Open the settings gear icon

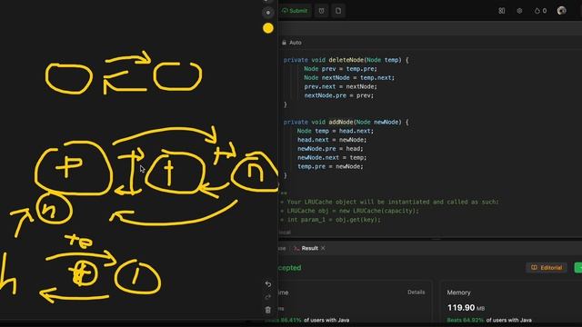point(519,11)
